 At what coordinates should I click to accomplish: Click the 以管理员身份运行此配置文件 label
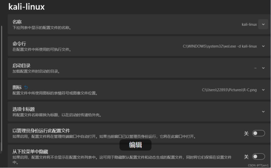coord(41,131)
